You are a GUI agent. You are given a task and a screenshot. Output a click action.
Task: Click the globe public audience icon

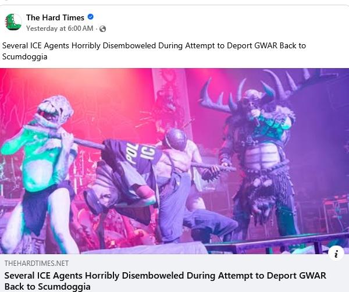coord(102,29)
